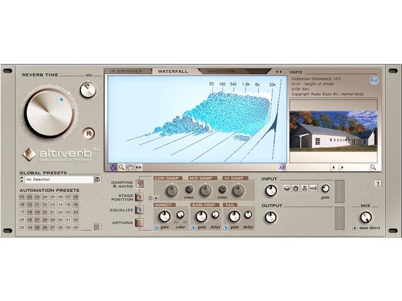Click the large Reverb Time knob
Image resolution: width=402 pixels, height=301 pixels.
[50, 114]
